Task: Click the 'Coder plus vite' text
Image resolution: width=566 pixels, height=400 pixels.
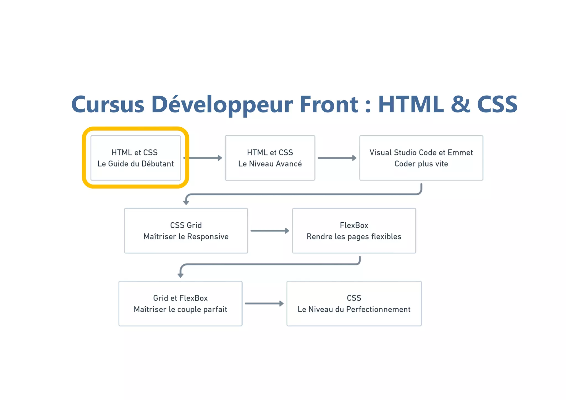Action: (x=421, y=164)
